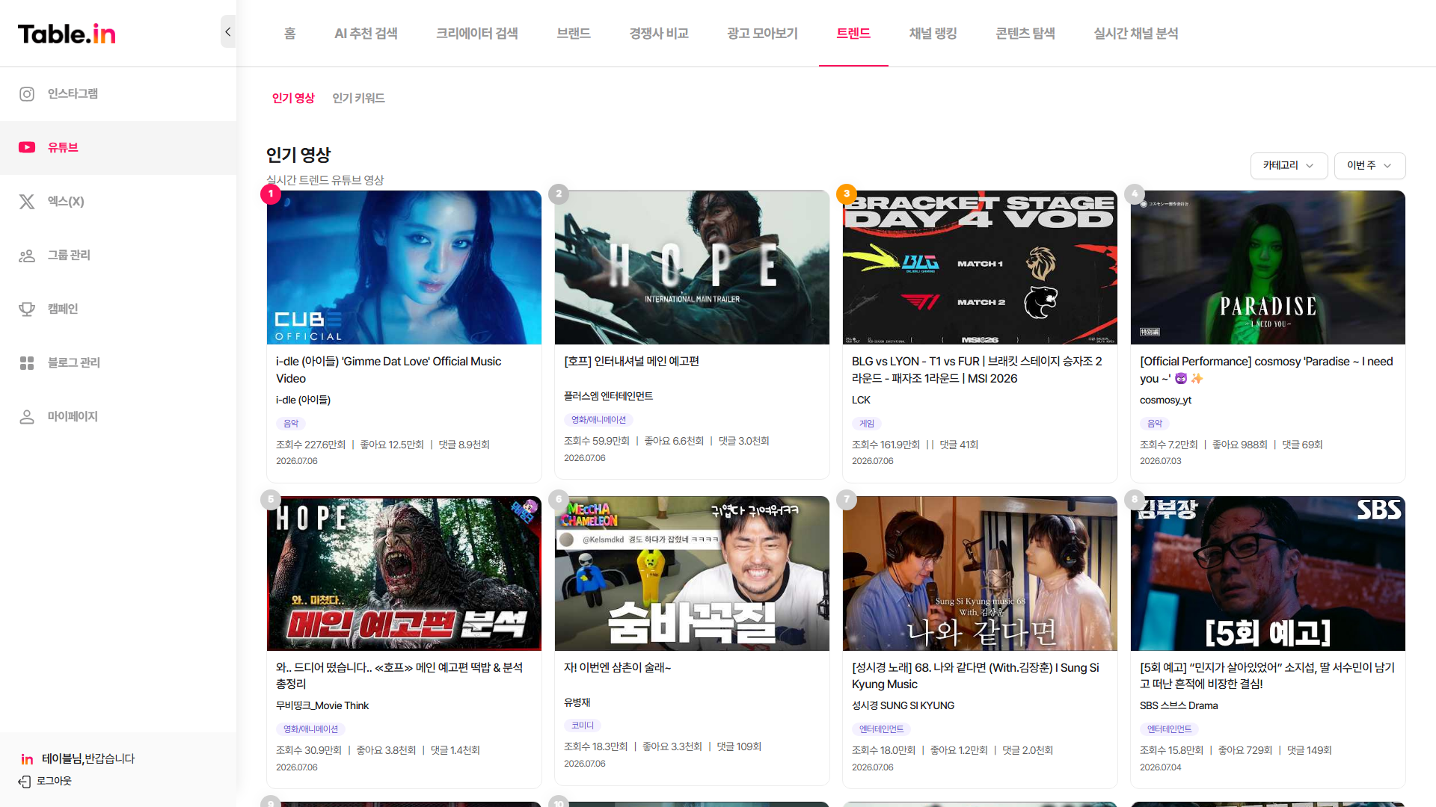The height and width of the screenshot is (807, 1436).
Task: Click the 마이페이지 person icon
Action: coord(27,417)
